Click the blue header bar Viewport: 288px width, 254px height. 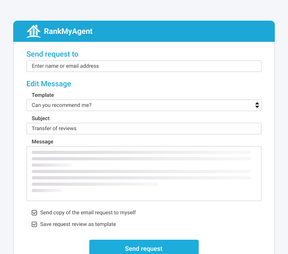[x=144, y=31]
